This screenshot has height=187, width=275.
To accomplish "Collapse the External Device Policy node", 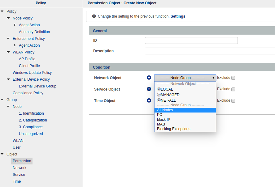I will point(8,79).
